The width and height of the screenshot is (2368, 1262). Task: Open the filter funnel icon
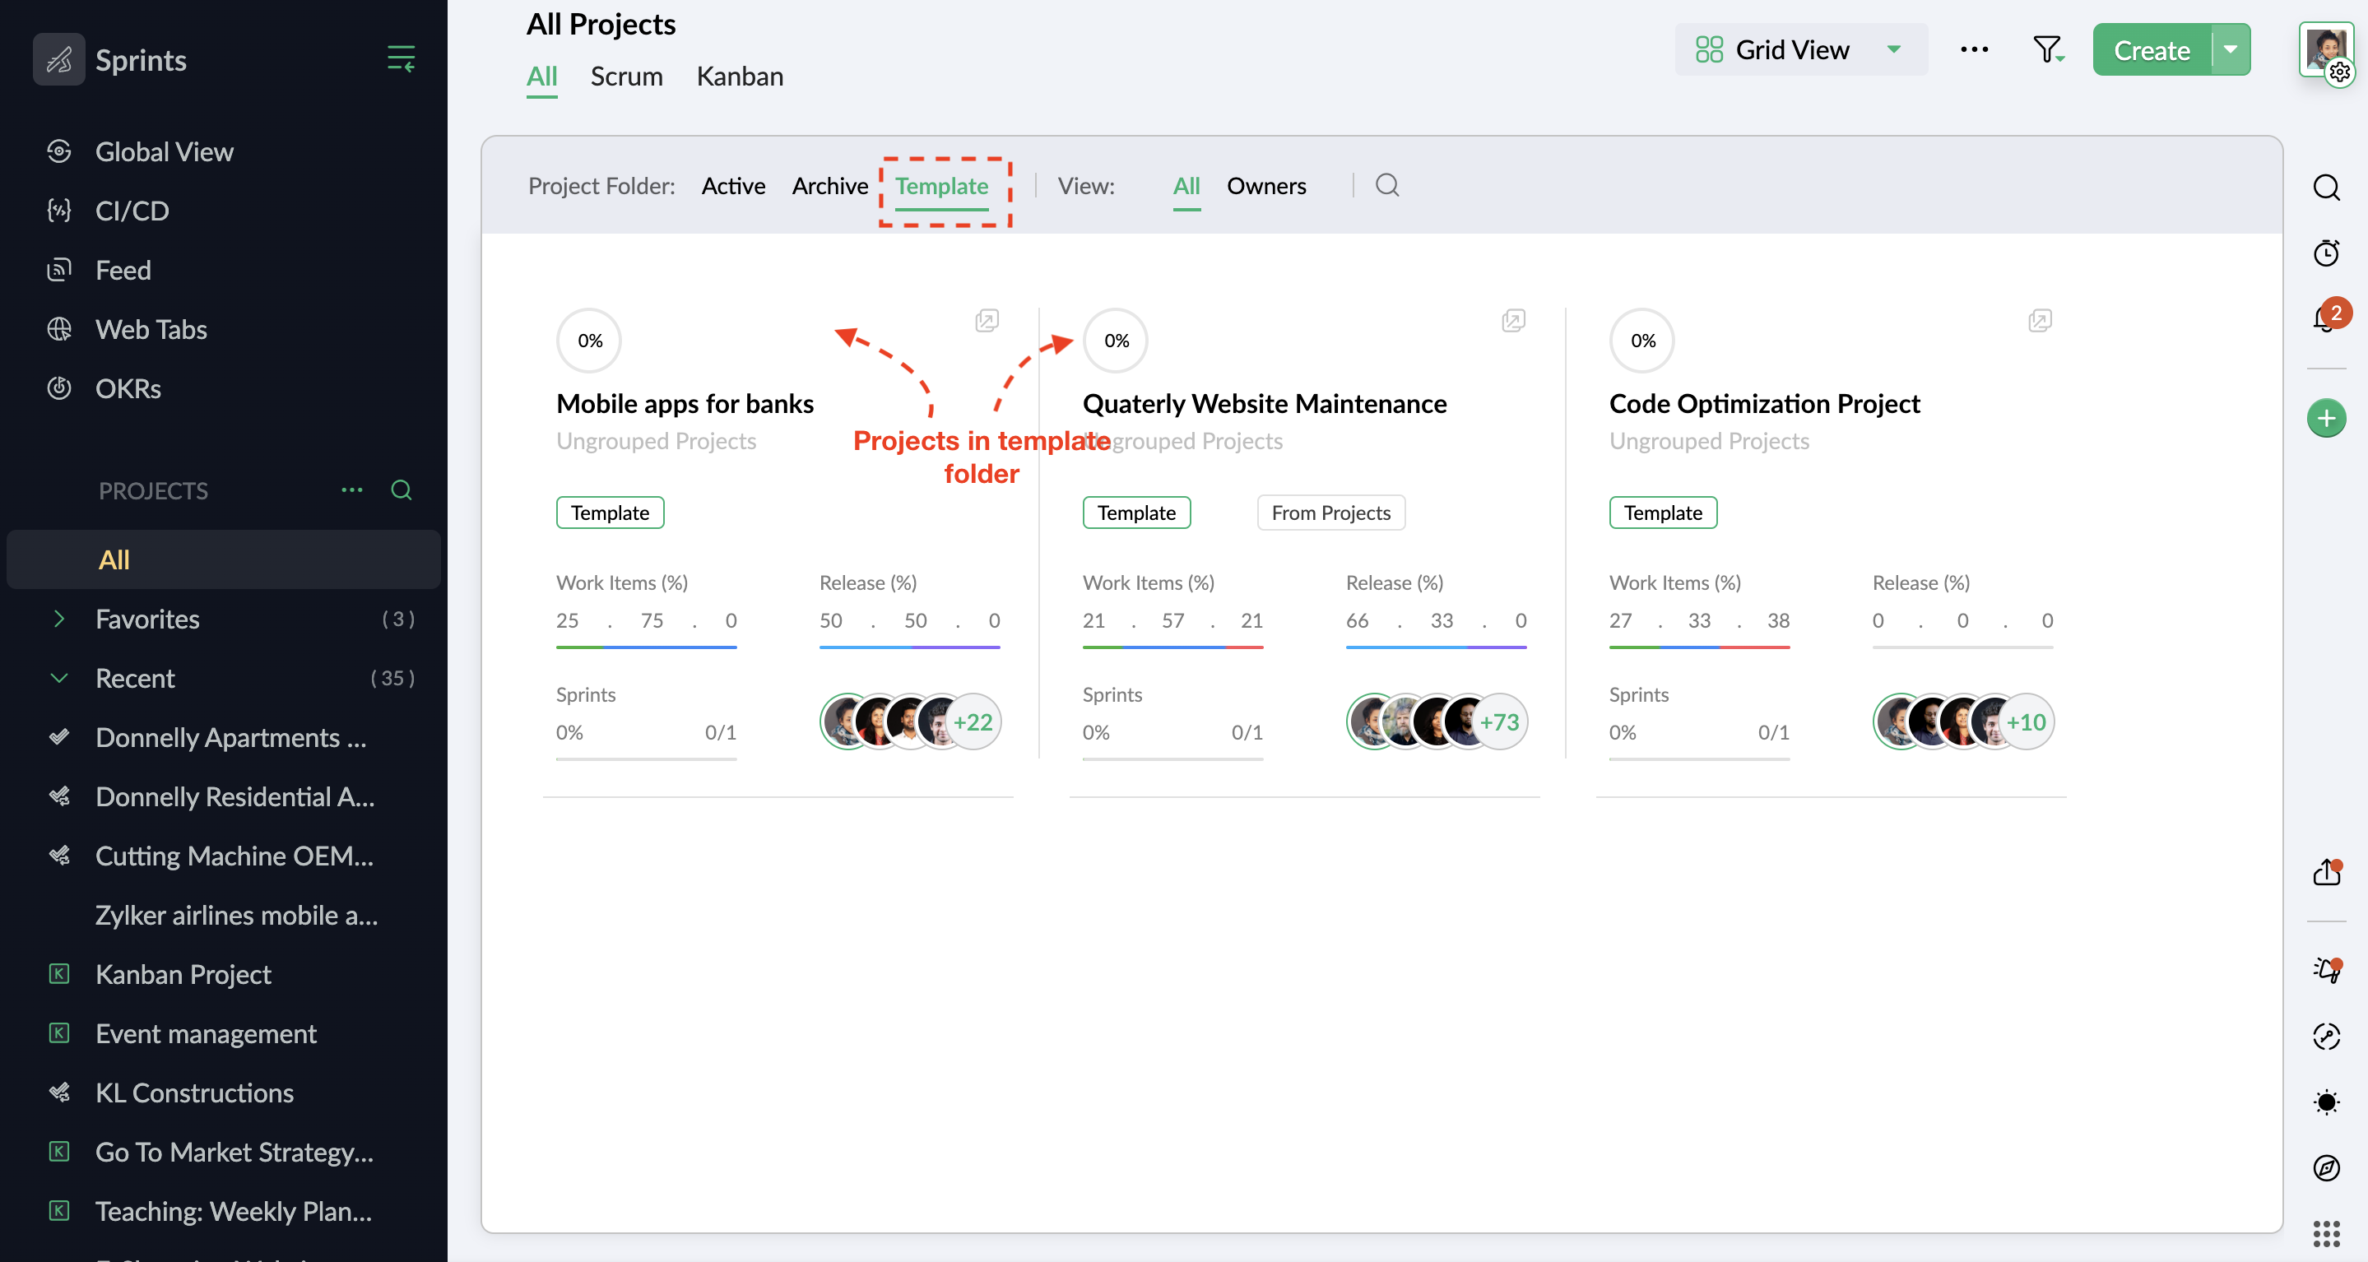click(x=2047, y=49)
